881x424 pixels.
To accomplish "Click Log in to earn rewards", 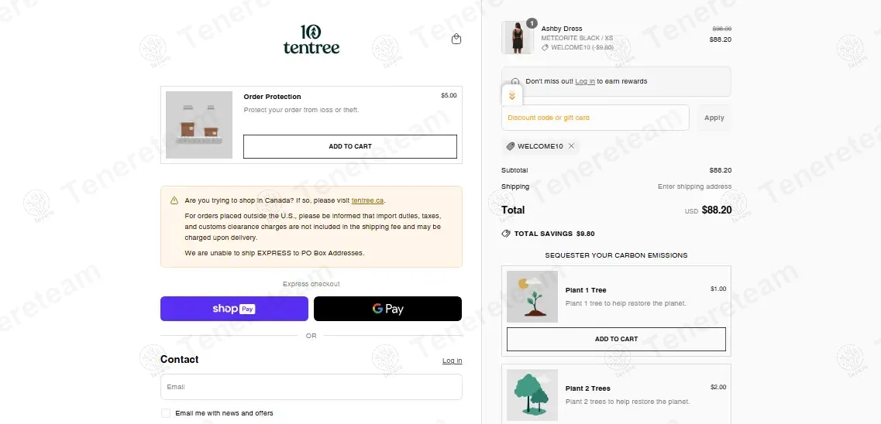I will pyautogui.click(x=585, y=81).
